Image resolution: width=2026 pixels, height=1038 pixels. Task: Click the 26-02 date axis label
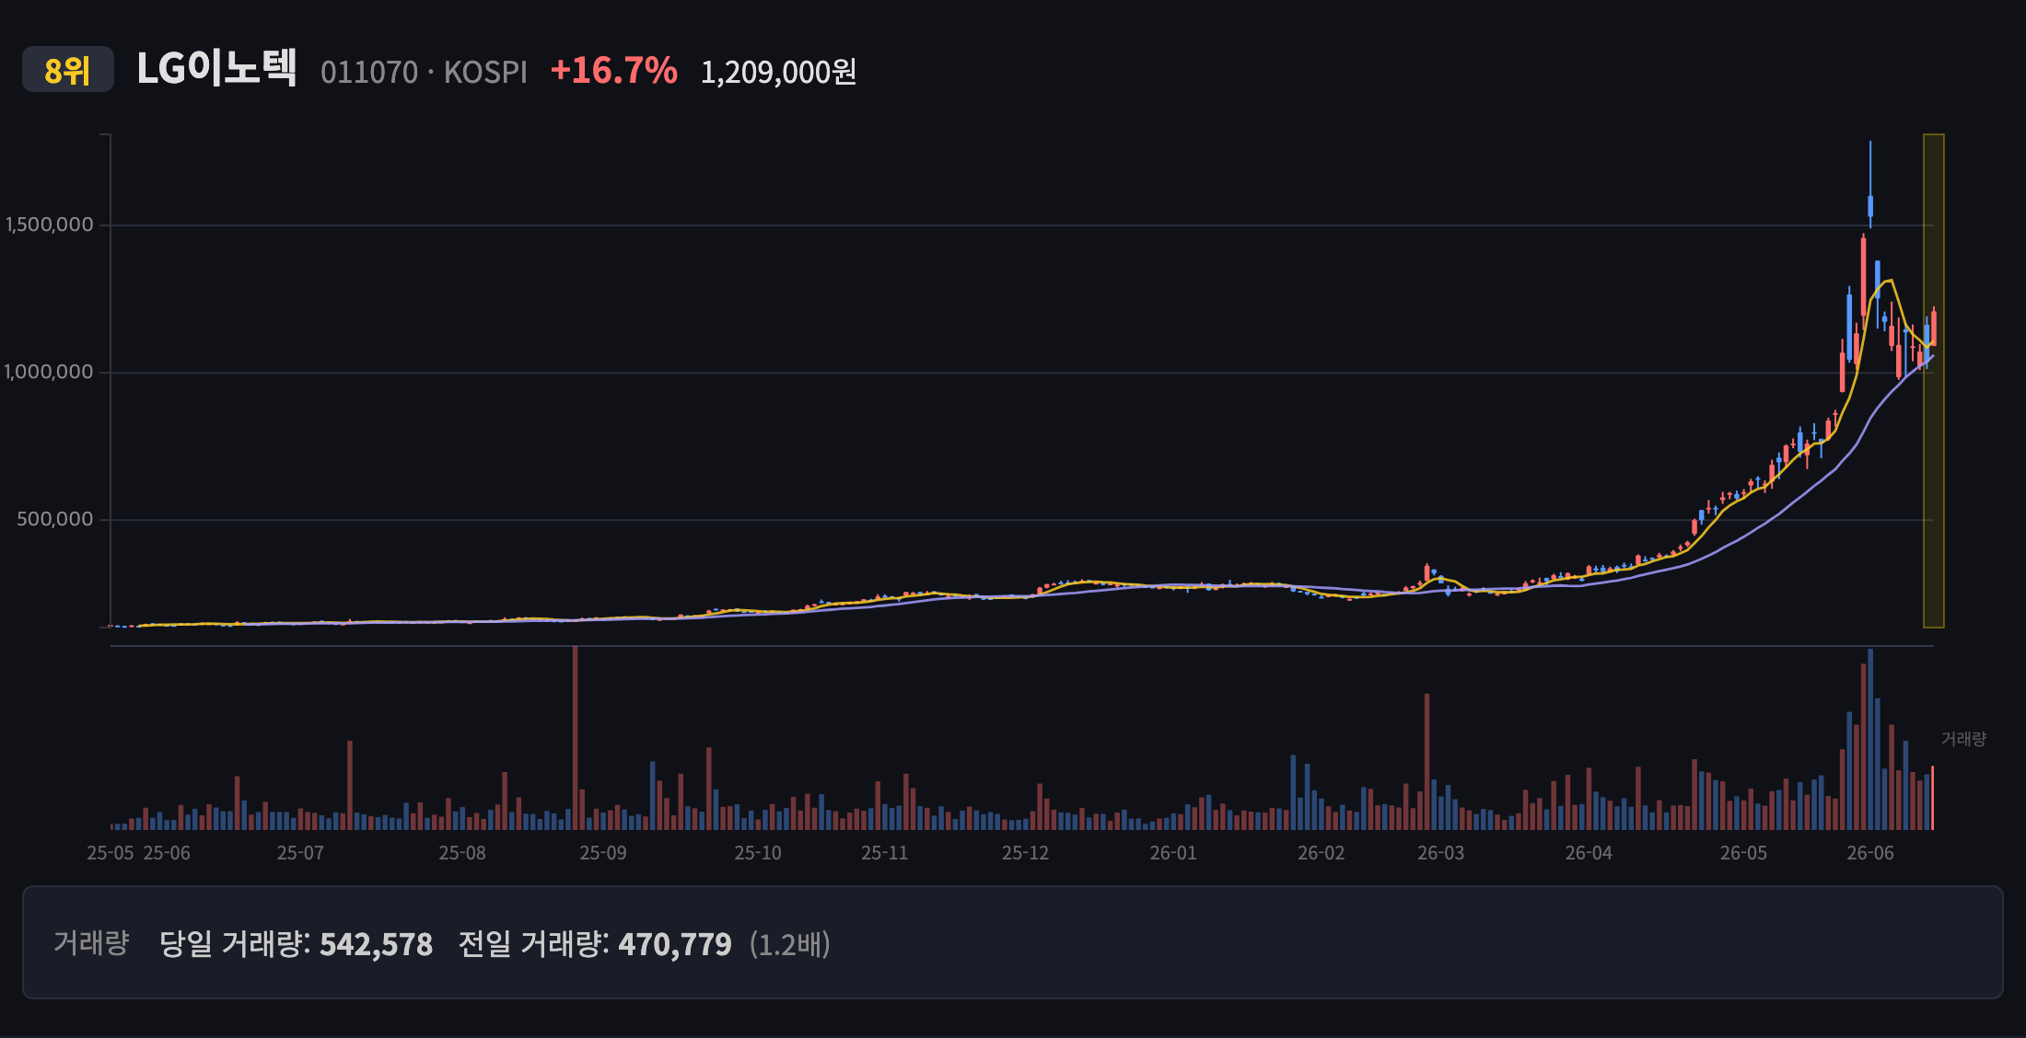[x=1322, y=853]
